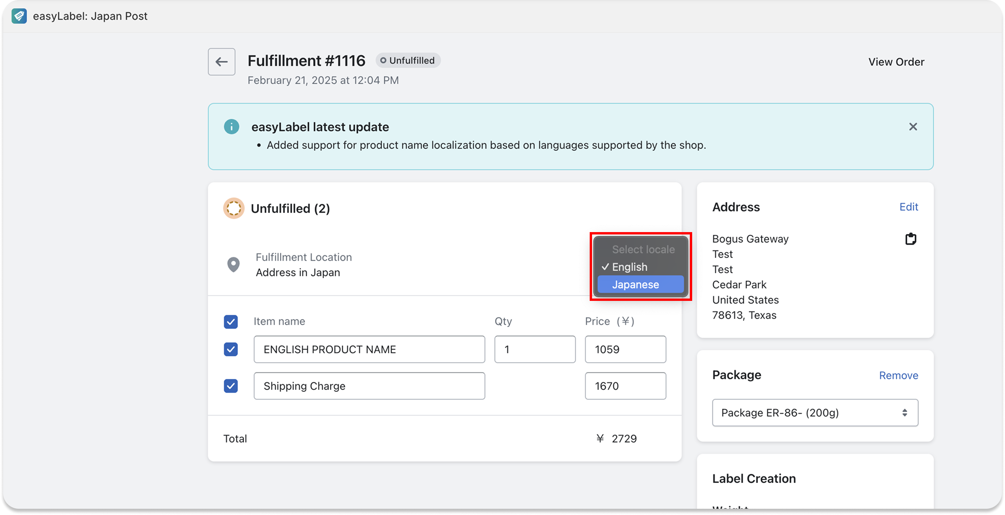Image resolution: width=1005 pixels, height=515 pixels.
Task: Select Japanese from the locale menu
Action: coord(640,284)
